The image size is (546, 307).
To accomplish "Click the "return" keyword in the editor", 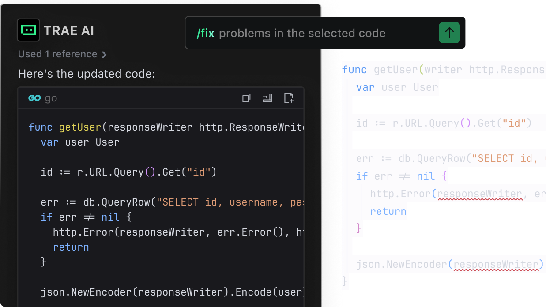I will point(388,211).
